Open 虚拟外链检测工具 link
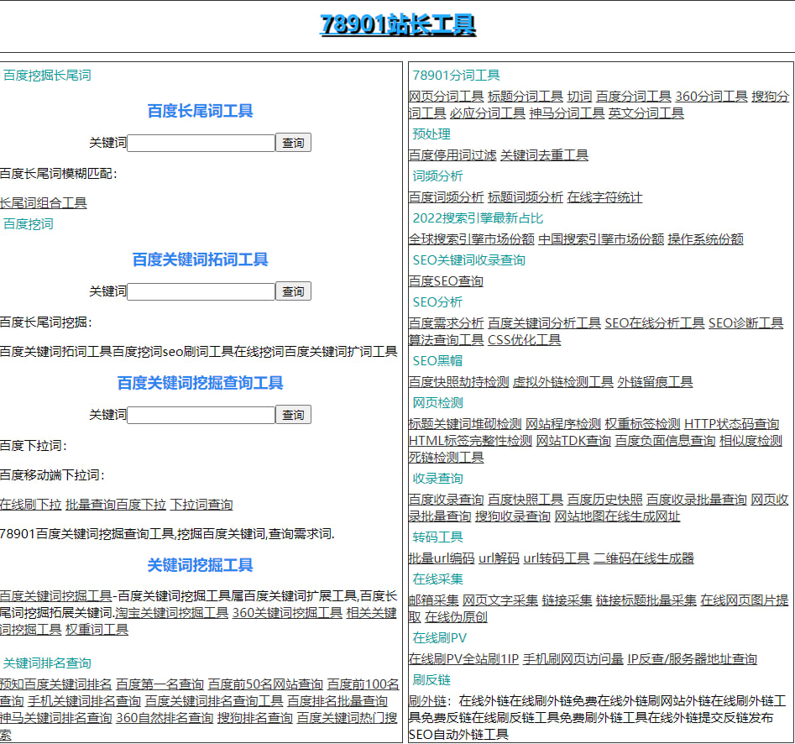 coord(563,382)
